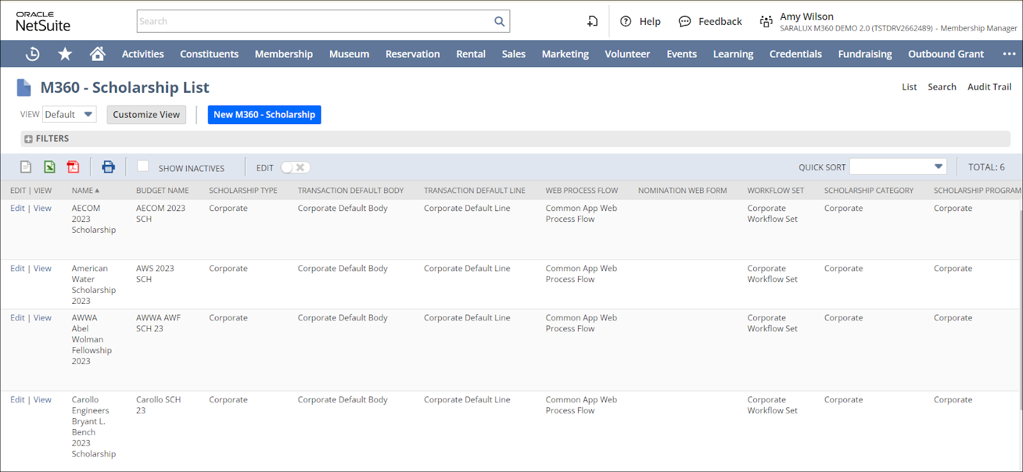Image resolution: width=1023 pixels, height=472 pixels.
Task: Open the View dropdown showing Default
Action: click(x=69, y=114)
